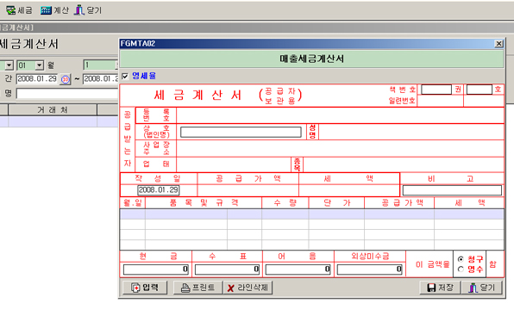Click the 세금 toolbar icon
The width and height of the screenshot is (514, 316).
click(11, 10)
